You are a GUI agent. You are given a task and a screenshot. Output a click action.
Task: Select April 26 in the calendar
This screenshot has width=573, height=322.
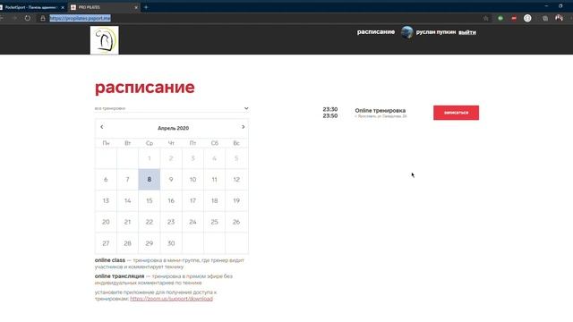tap(236, 222)
